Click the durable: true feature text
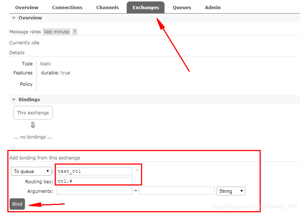The width and height of the screenshot is (300, 213). click(55, 73)
